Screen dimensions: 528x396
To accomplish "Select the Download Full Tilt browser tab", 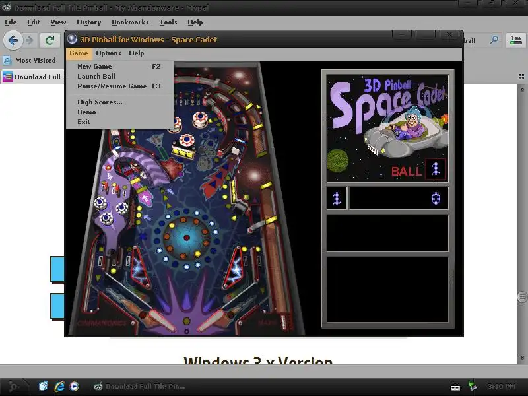I will [x=32, y=77].
